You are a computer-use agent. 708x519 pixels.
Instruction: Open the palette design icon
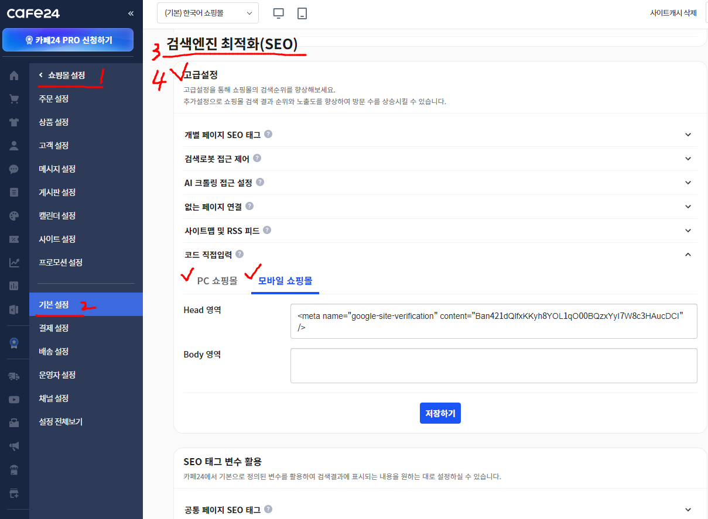pyautogui.click(x=14, y=216)
